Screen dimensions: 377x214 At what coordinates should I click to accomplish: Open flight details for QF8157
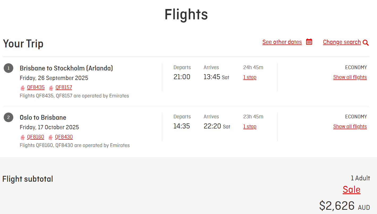pyautogui.click(x=64, y=87)
